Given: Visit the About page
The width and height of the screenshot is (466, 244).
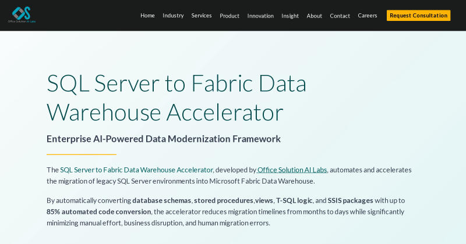Looking at the screenshot, I should [x=314, y=16].
